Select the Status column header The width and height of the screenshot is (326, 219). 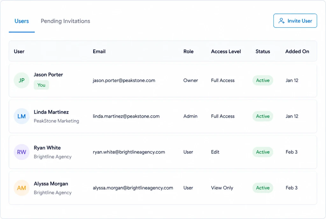point(263,51)
